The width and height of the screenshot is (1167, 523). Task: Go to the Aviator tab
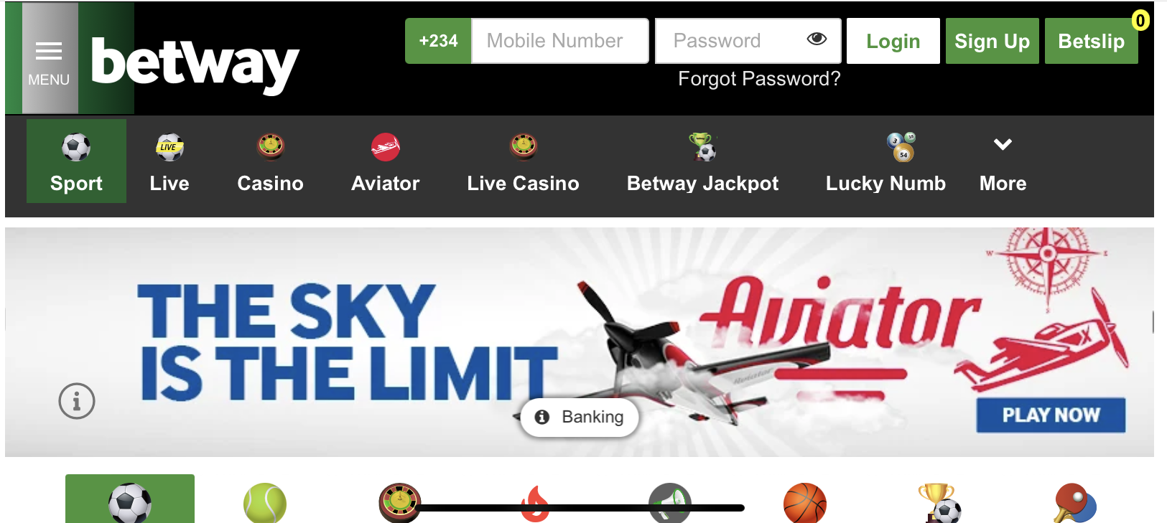tap(386, 163)
